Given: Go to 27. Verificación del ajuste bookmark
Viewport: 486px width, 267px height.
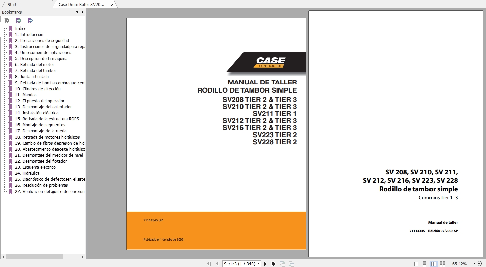Looking at the screenshot, I should point(50,192).
